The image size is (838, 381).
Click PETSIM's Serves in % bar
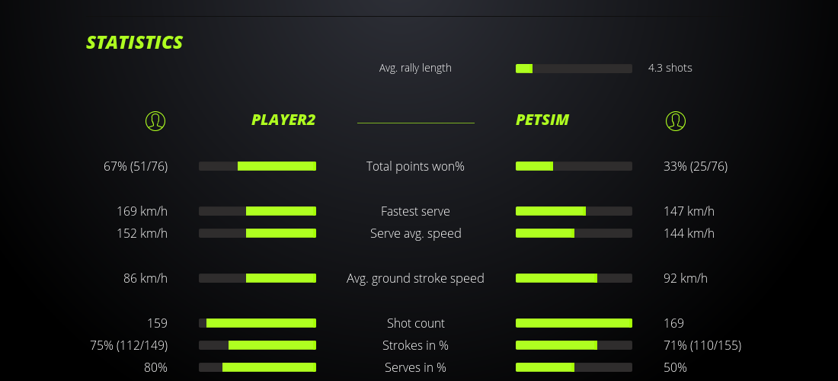pyautogui.click(x=574, y=367)
